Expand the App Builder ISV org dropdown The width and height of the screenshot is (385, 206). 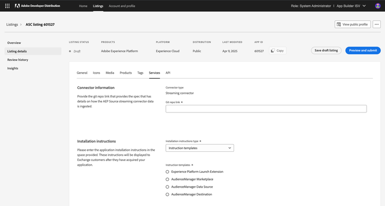pyautogui.click(x=351, y=6)
